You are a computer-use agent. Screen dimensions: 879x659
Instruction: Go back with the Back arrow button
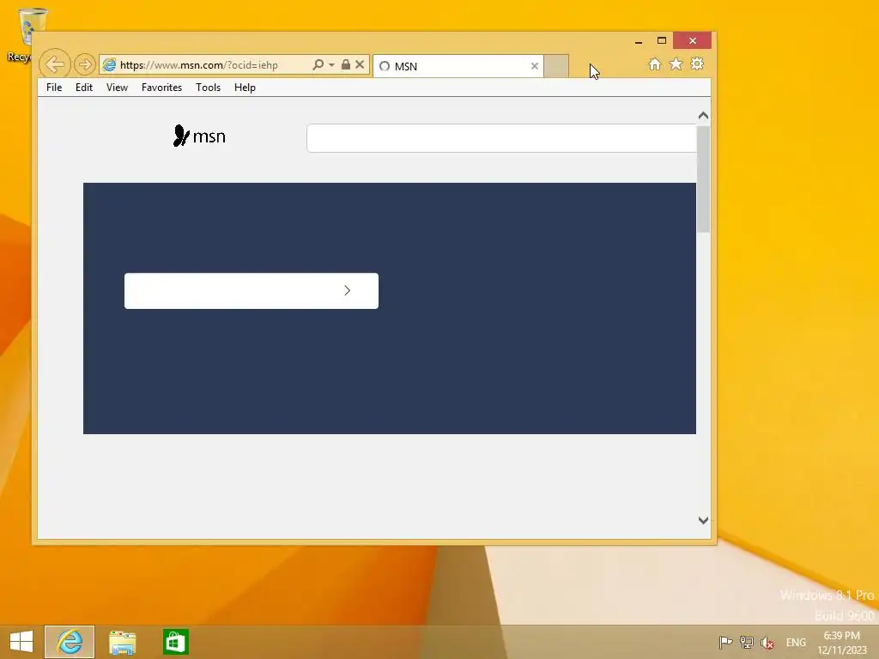click(x=54, y=64)
